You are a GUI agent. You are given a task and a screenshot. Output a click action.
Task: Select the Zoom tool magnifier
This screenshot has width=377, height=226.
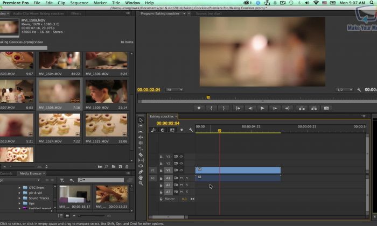coord(141,183)
